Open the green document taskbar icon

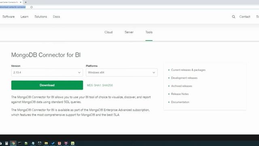coord(26,143)
